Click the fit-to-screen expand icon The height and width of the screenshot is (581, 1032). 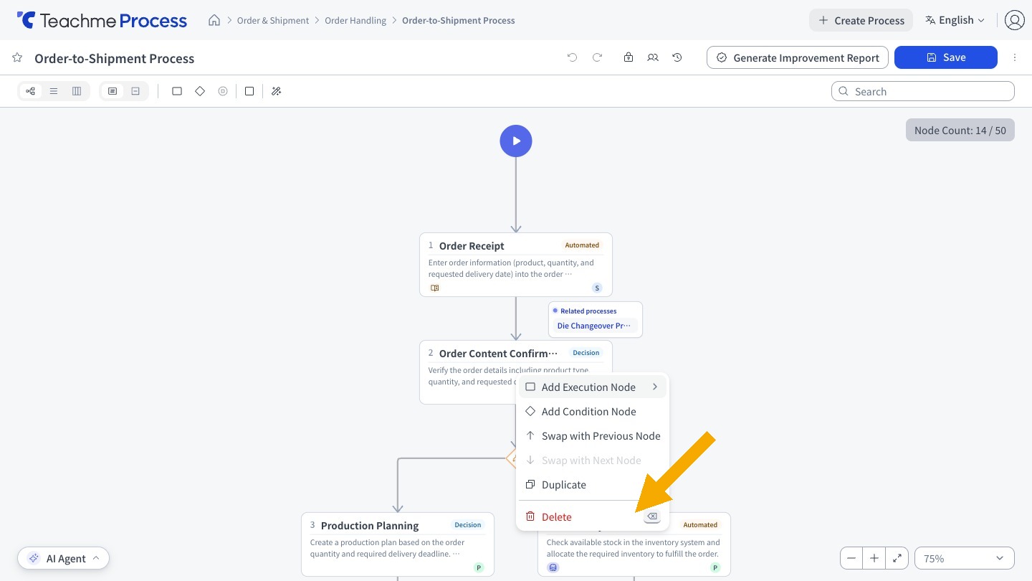pos(897,558)
